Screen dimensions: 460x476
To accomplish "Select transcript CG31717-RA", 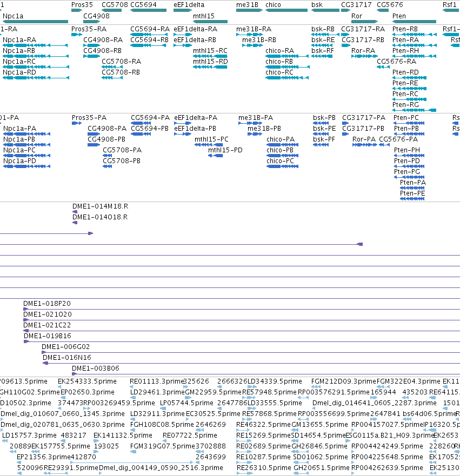I will click(x=363, y=29).
